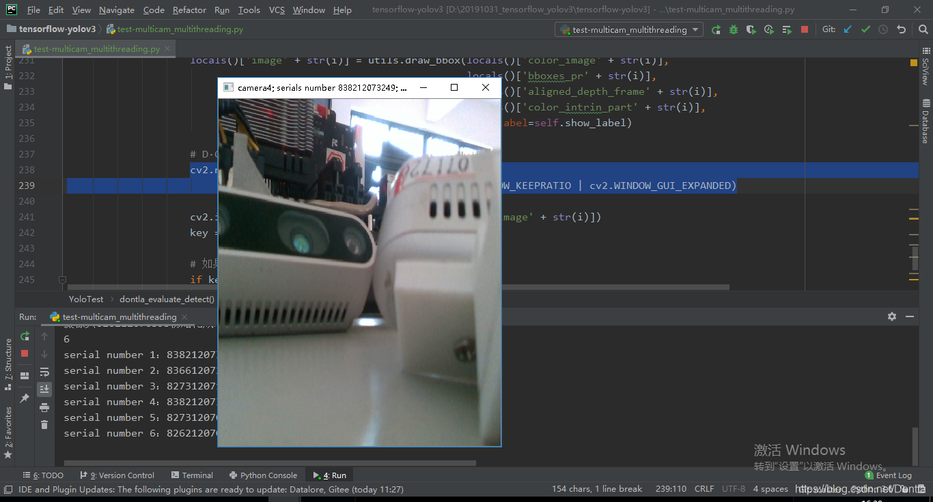
Task: Clear console output with the trash icon
Action: point(44,424)
